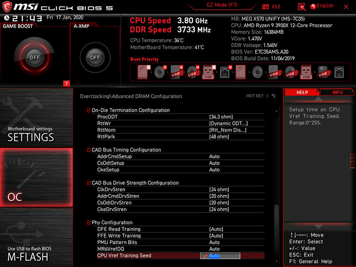The image size is (356, 267).
Task: Click the side panel expand arrows
Action: [x=352, y=168]
